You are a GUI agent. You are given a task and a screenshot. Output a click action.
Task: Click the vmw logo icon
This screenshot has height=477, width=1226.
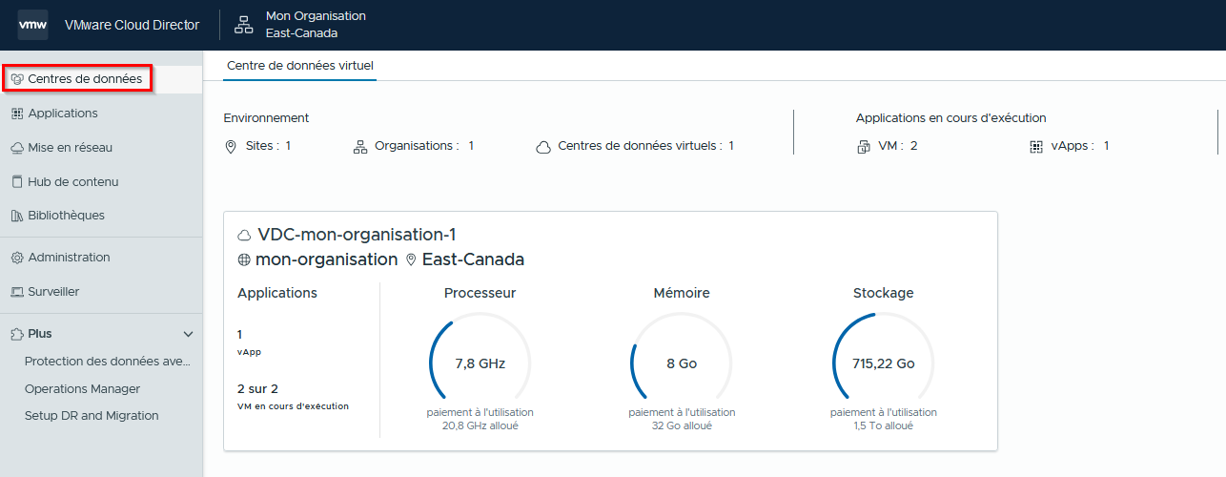pyautogui.click(x=32, y=25)
